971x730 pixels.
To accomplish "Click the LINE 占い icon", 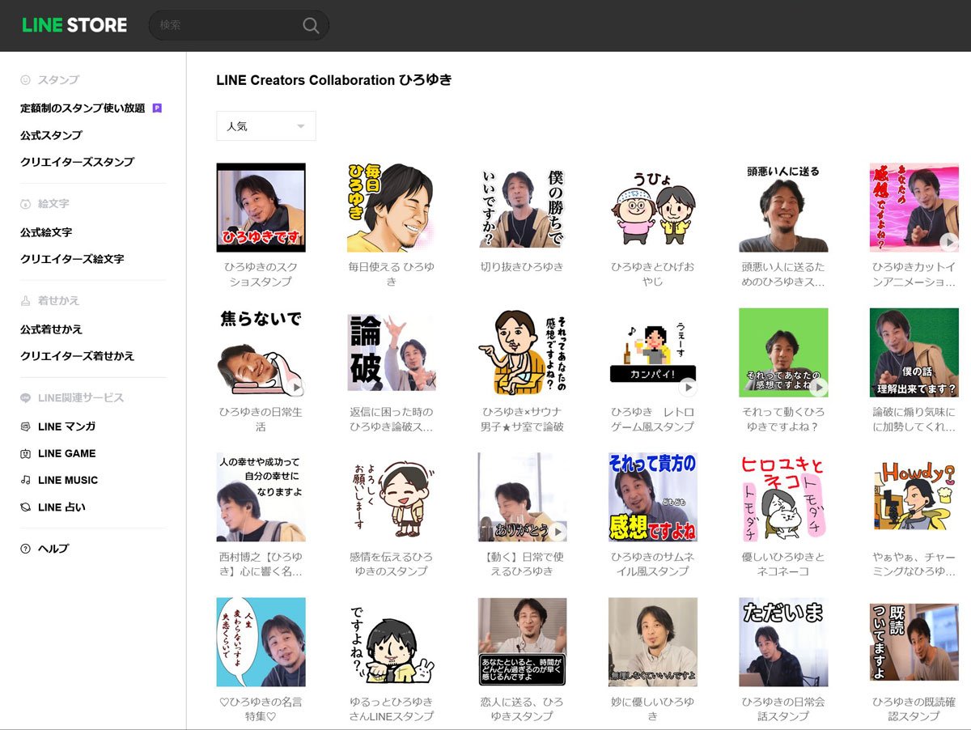I will pos(26,507).
